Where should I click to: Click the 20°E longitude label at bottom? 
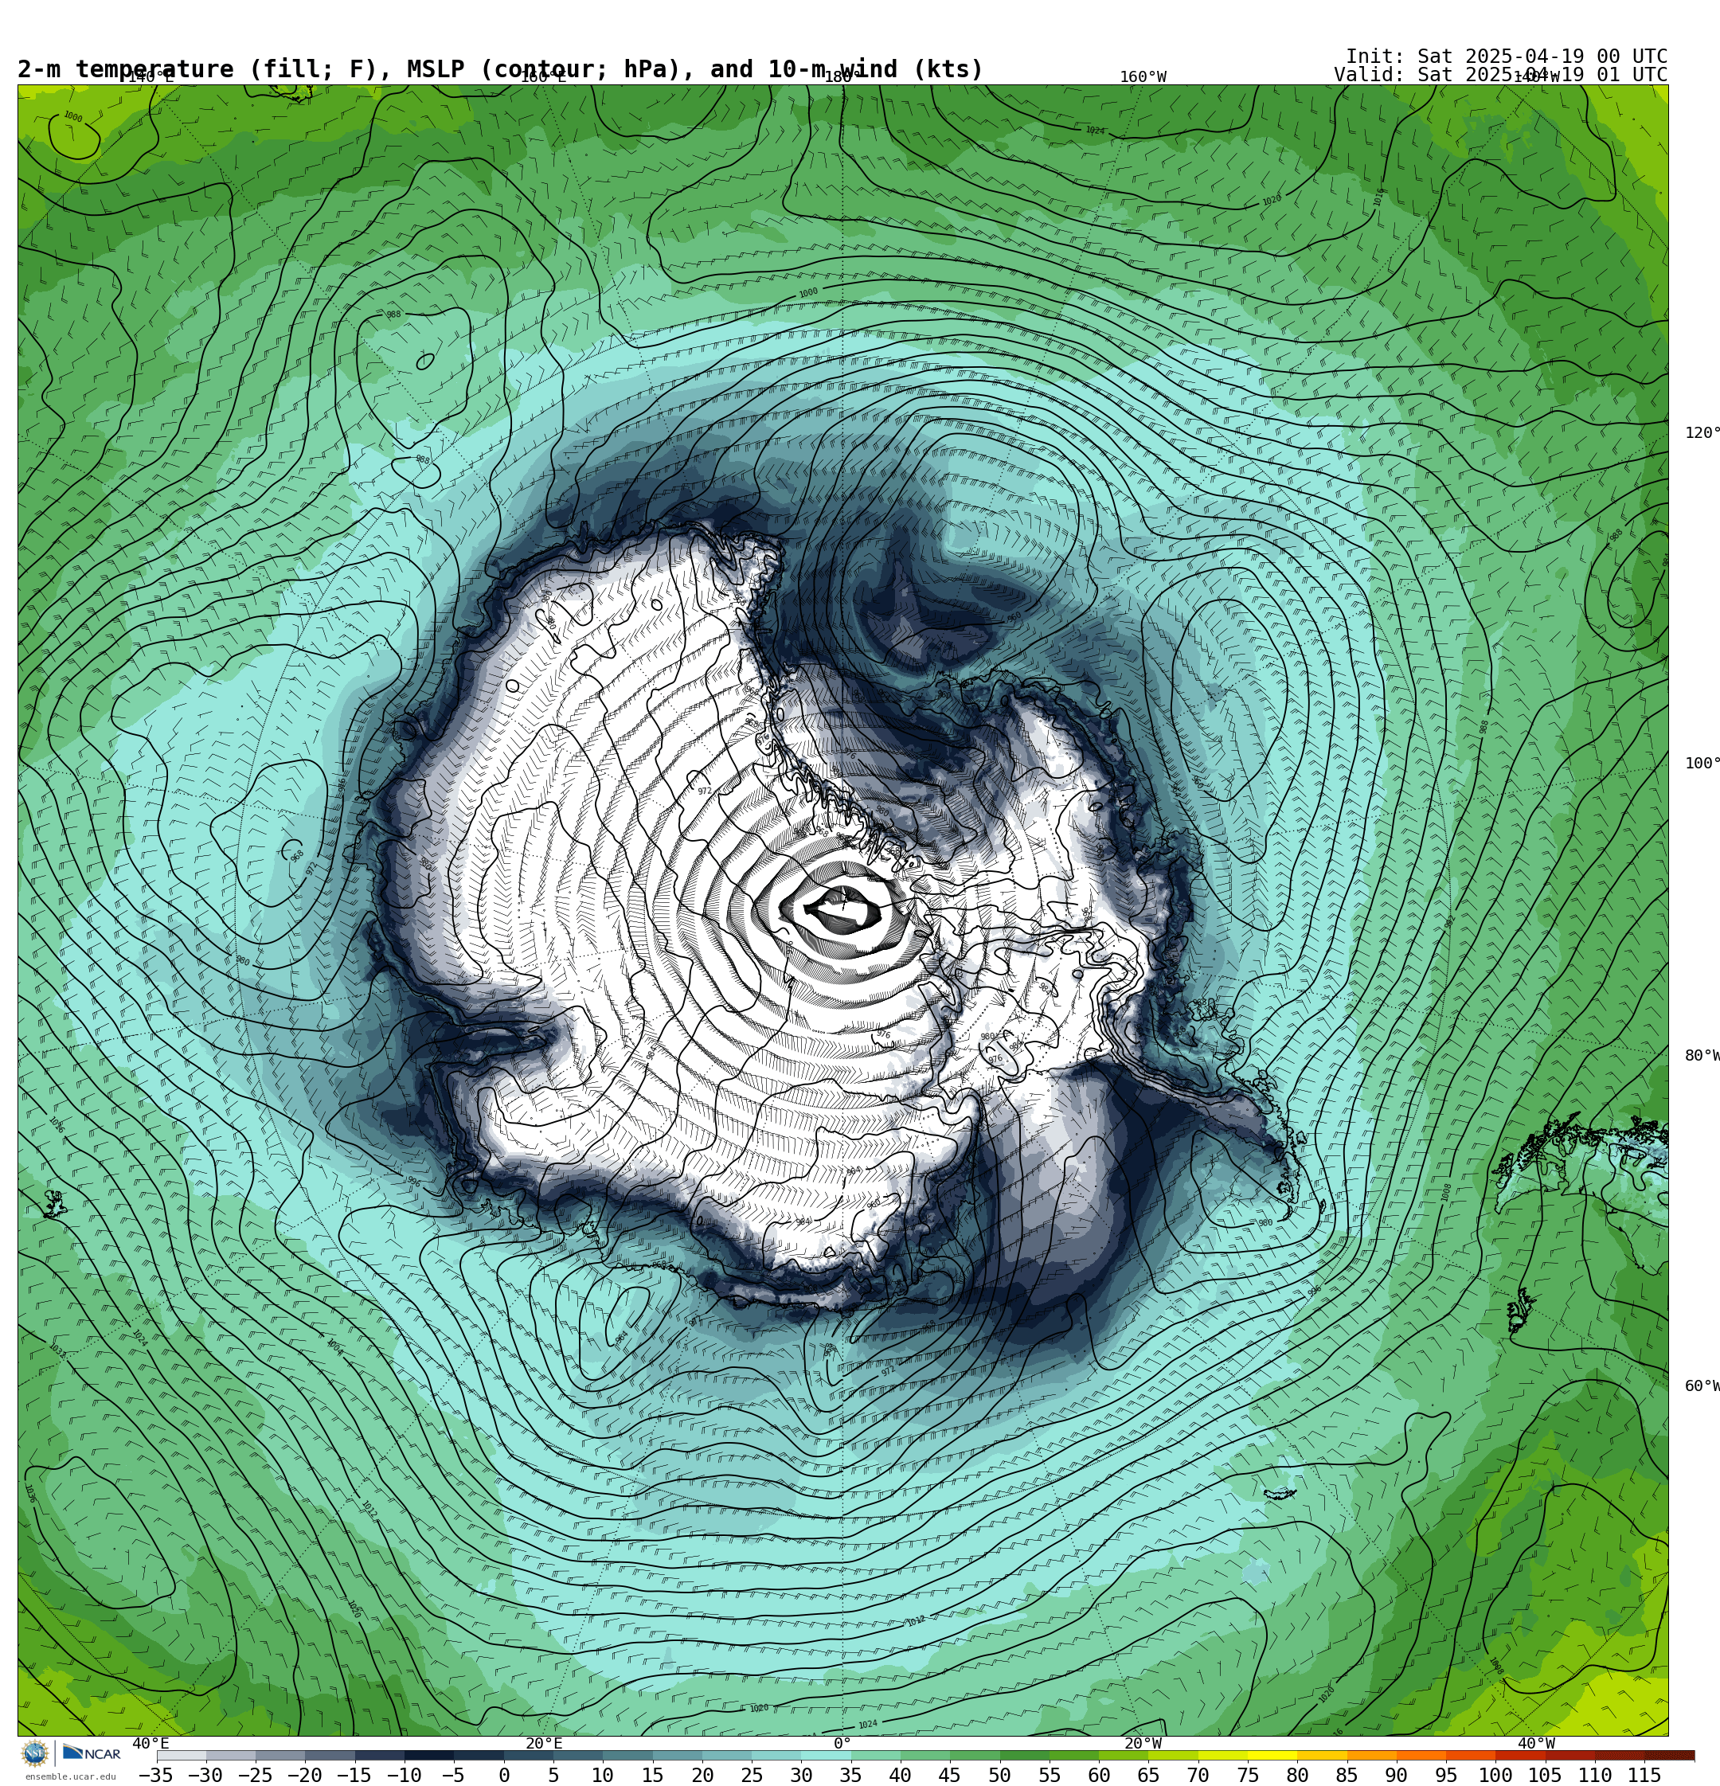tap(543, 1743)
